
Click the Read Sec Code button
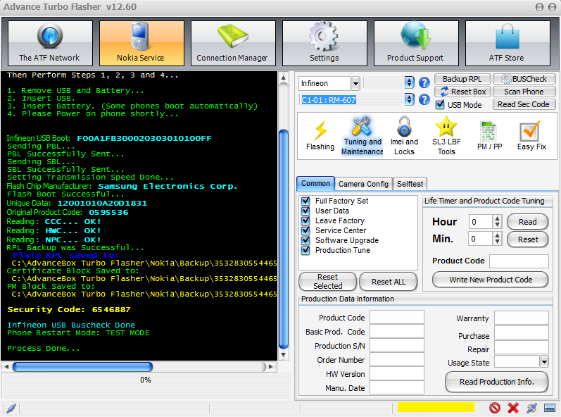click(x=524, y=104)
